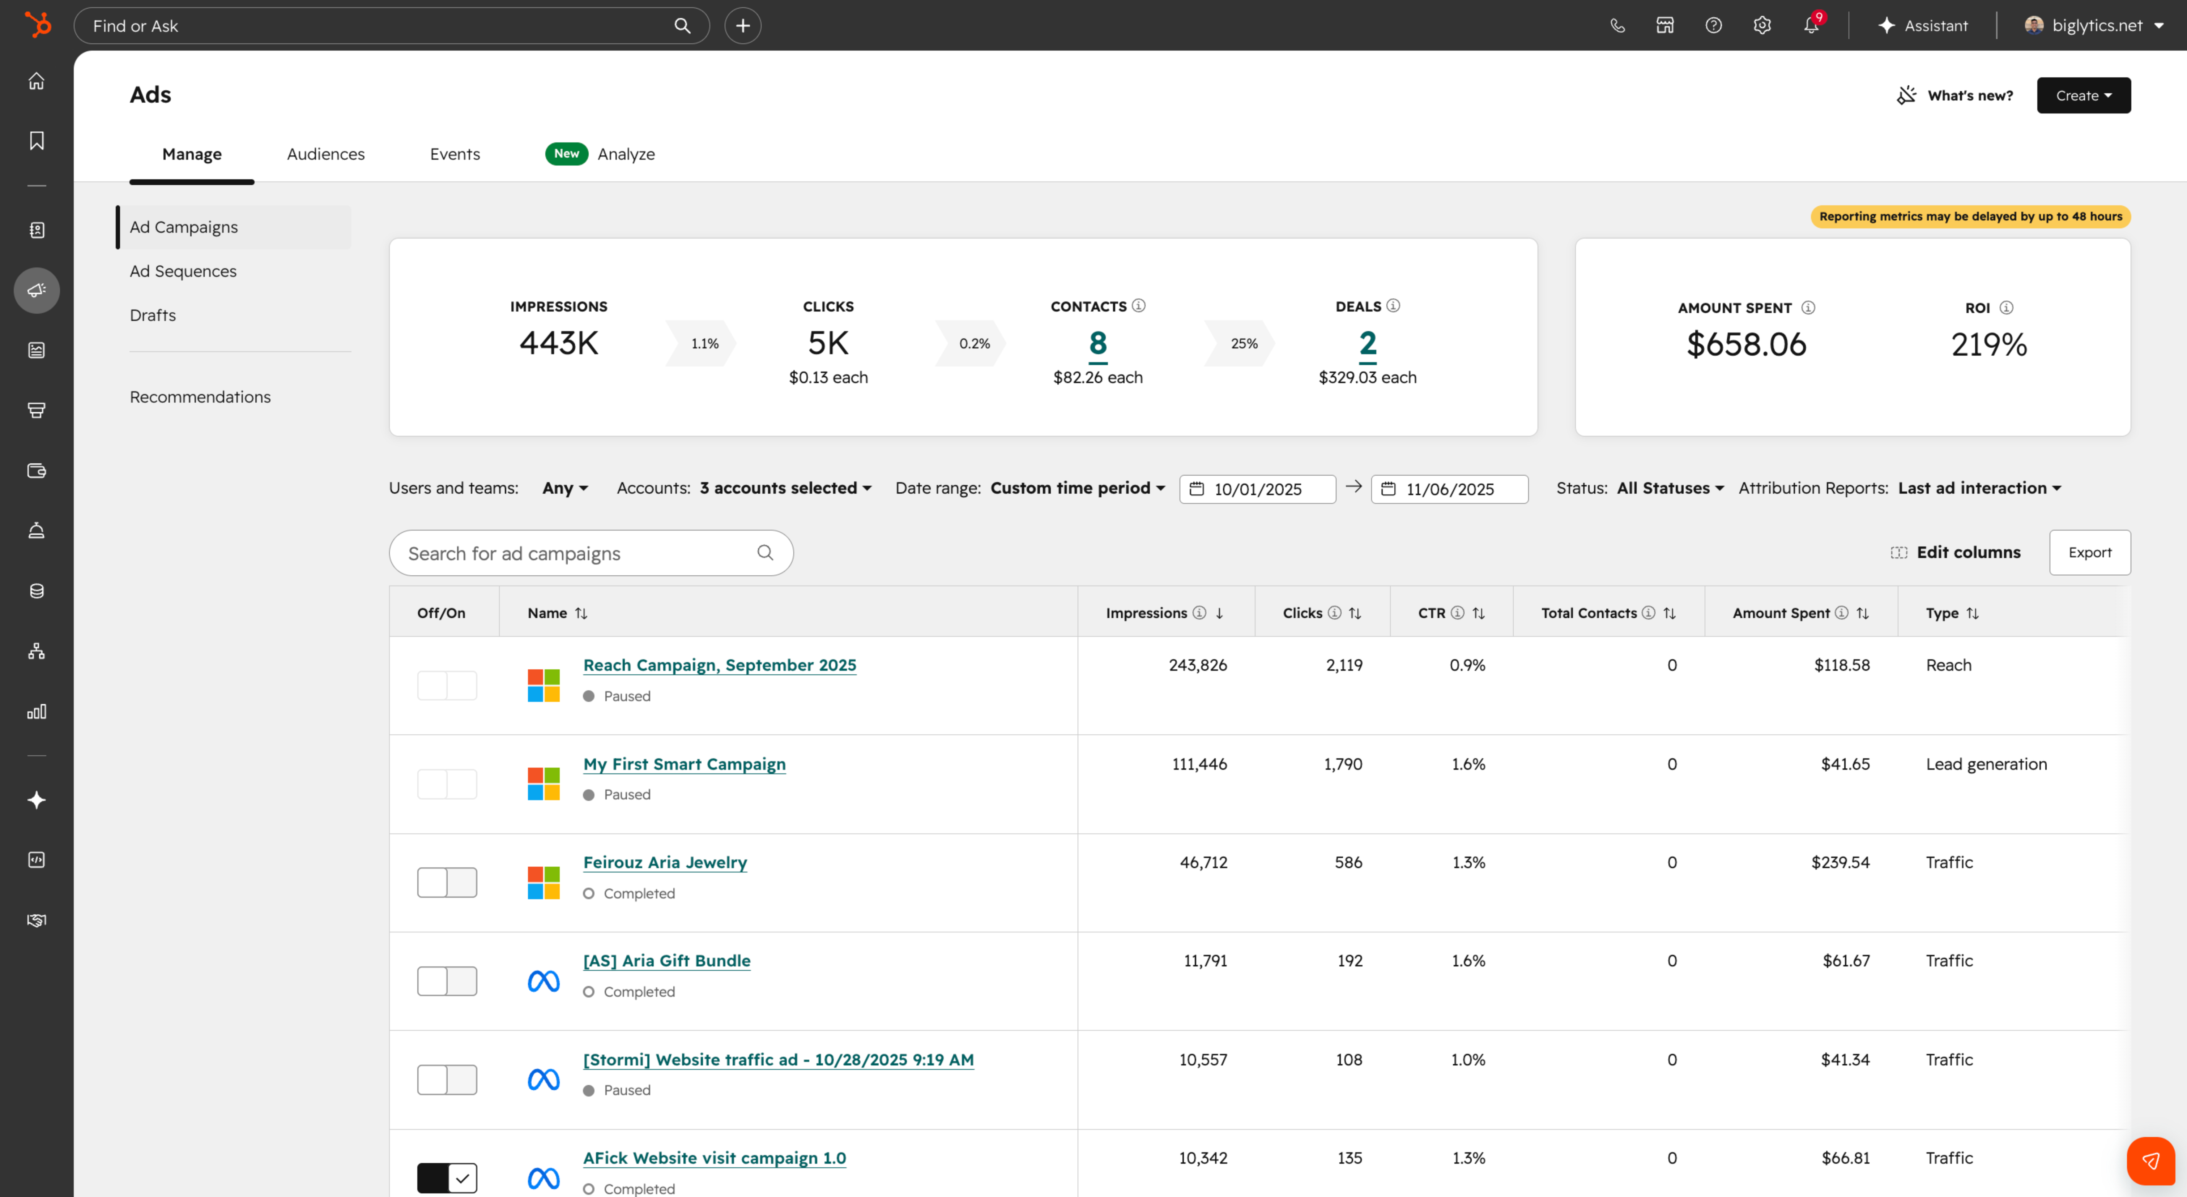This screenshot has width=2187, height=1197.
Task: Turn off the AFick Website visit campaign switch
Action: click(x=447, y=1177)
